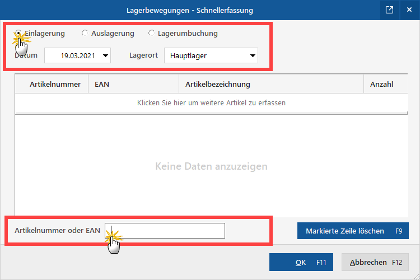Click the pop-out window icon in title bar

click(390, 10)
